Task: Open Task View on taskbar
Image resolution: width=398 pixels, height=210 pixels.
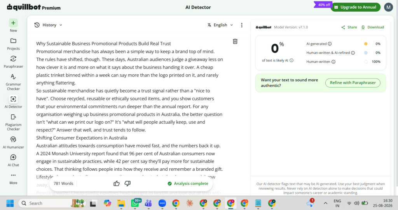Action: [x=93, y=203]
